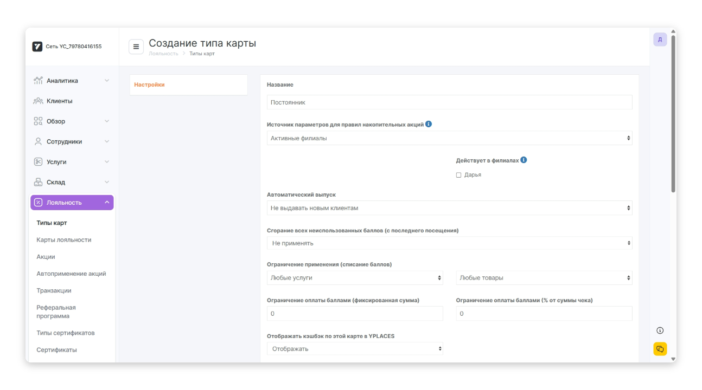This screenshot has height=390, width=702.
Task: Collapse the Лояльность menu chevron
Action: click(107, 203)
